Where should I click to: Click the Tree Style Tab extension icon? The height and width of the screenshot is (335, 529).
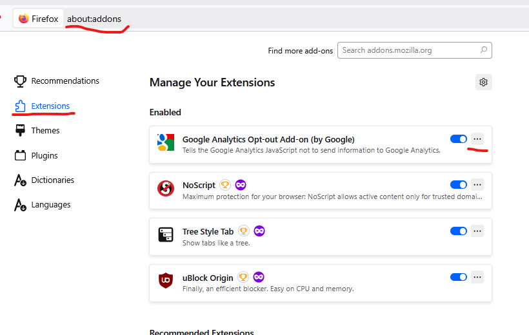click(166, 235)
